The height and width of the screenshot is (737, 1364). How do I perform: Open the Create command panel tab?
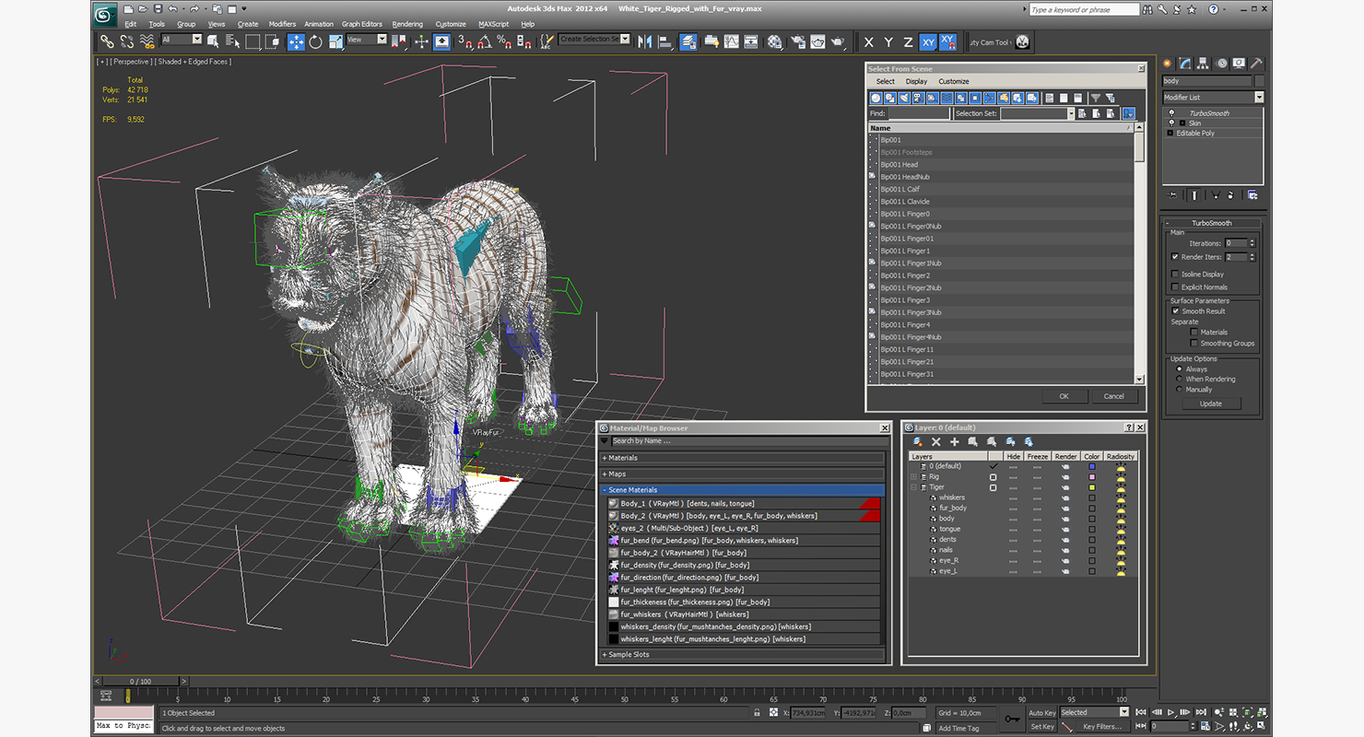[x=1168, y=64]
